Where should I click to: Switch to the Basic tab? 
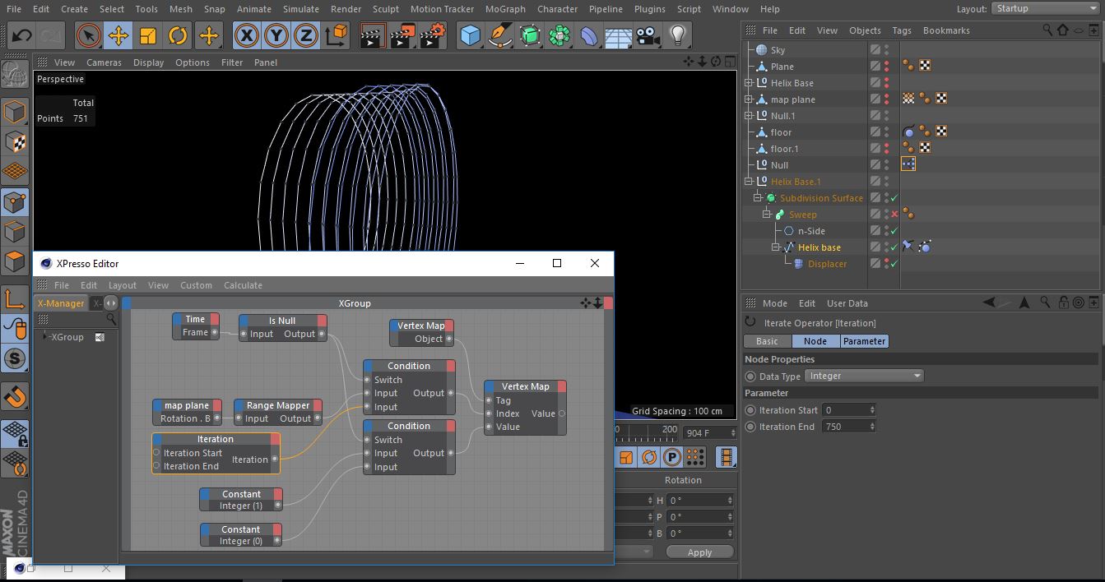(x=767, y=341)
